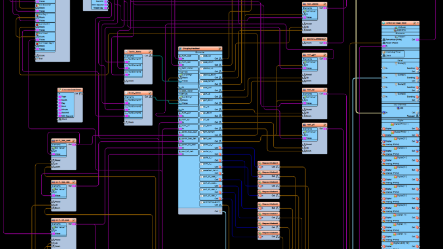The width and height of the screenshot is (443, 249).
Task: Click the Remember (Write) pin on Arduino
Action: (x=384, y=40)
